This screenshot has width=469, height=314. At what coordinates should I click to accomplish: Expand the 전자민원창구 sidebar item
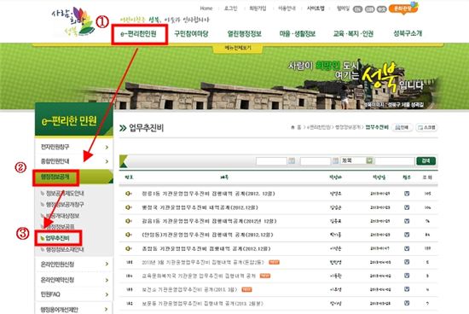(74, 147)
